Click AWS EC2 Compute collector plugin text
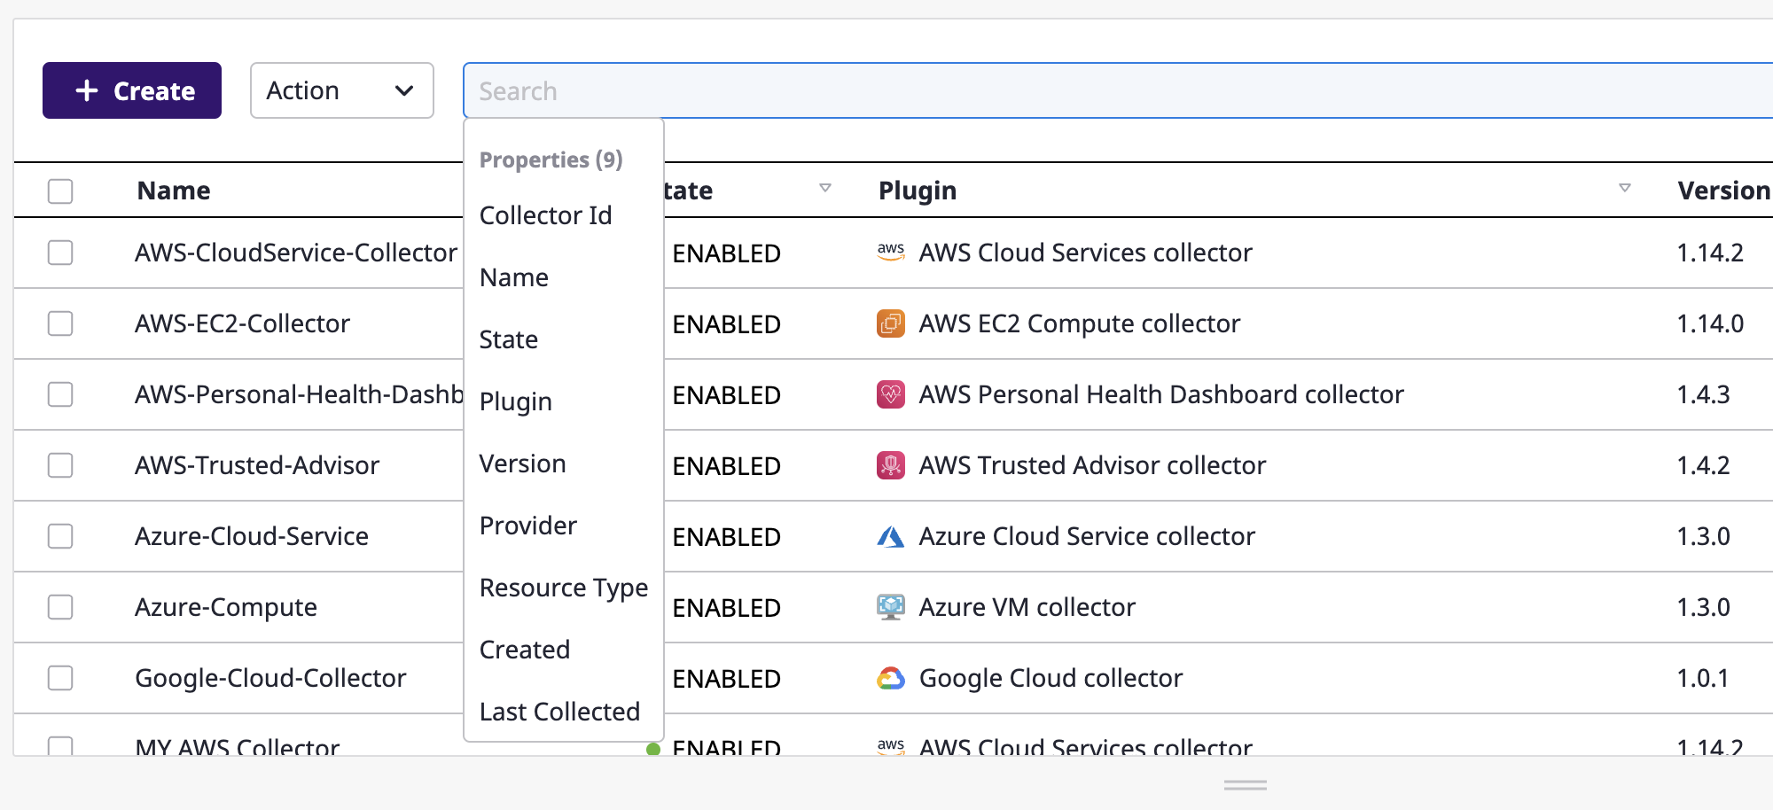 (x=1080, y=323)
